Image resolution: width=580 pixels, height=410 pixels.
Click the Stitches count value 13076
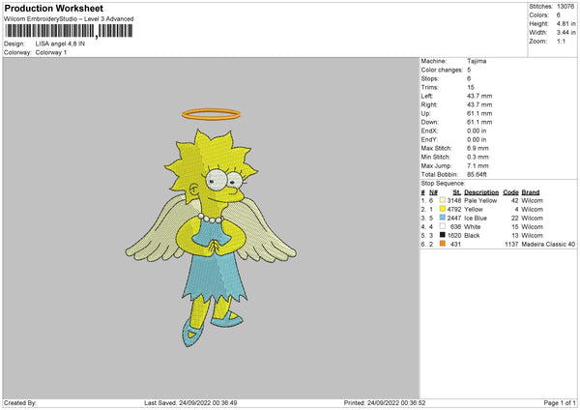point(565,7)
